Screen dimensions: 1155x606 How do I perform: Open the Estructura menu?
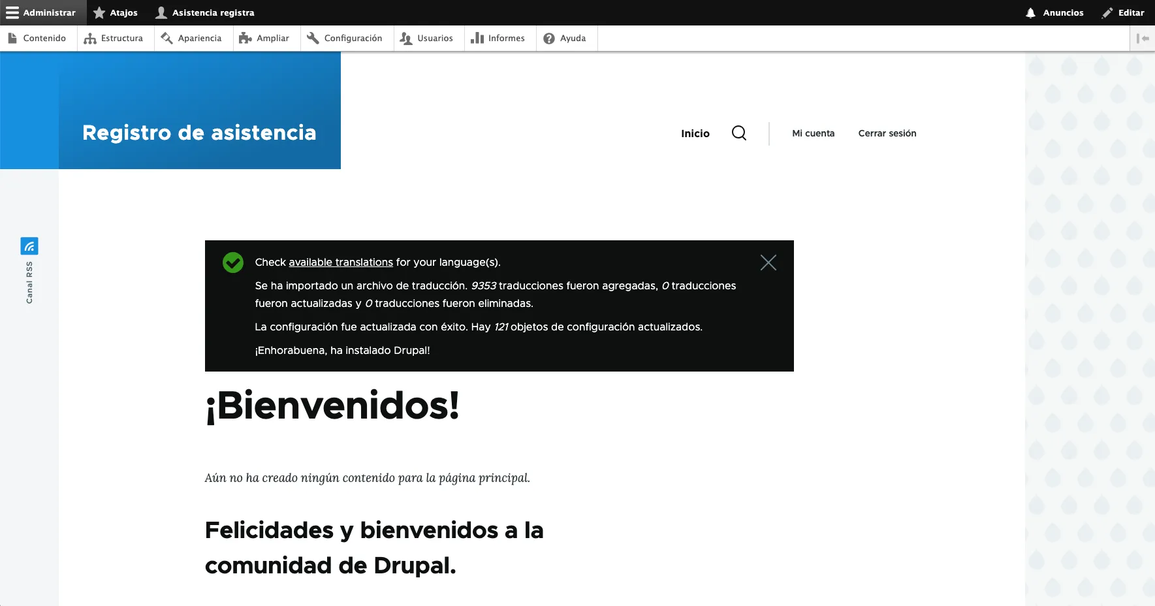click(x=114, y=38)
